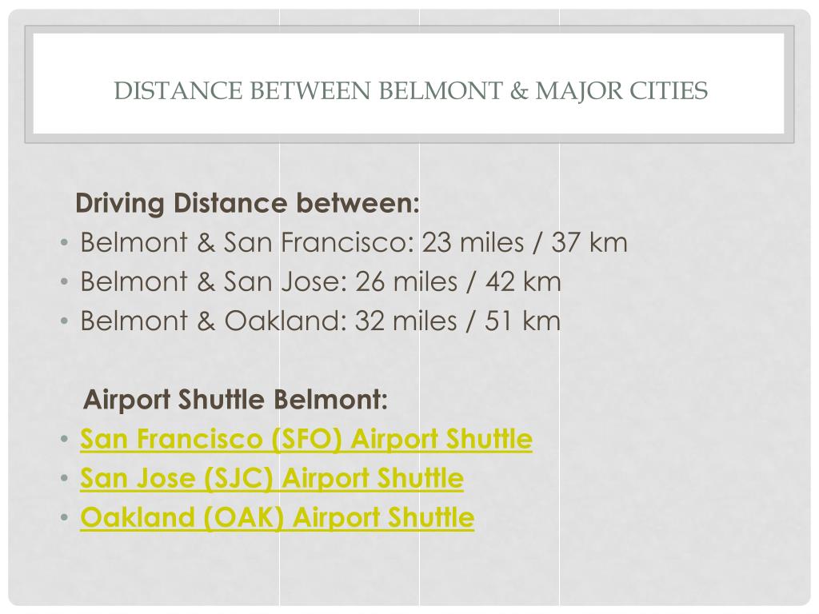Click the slide title Distance Between Belmont & Major Cities
This screenshot has width=819, height=614.
click(411, 90)
